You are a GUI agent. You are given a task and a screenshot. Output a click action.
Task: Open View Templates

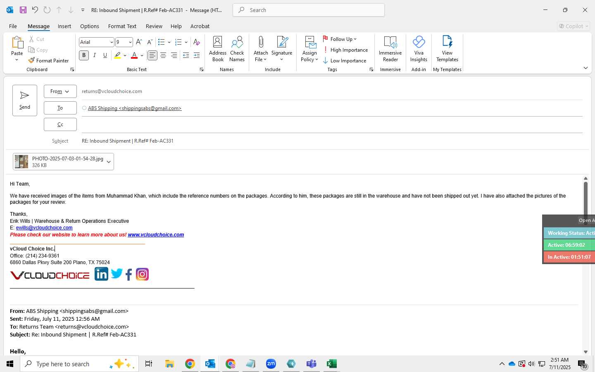coord(447,49)
